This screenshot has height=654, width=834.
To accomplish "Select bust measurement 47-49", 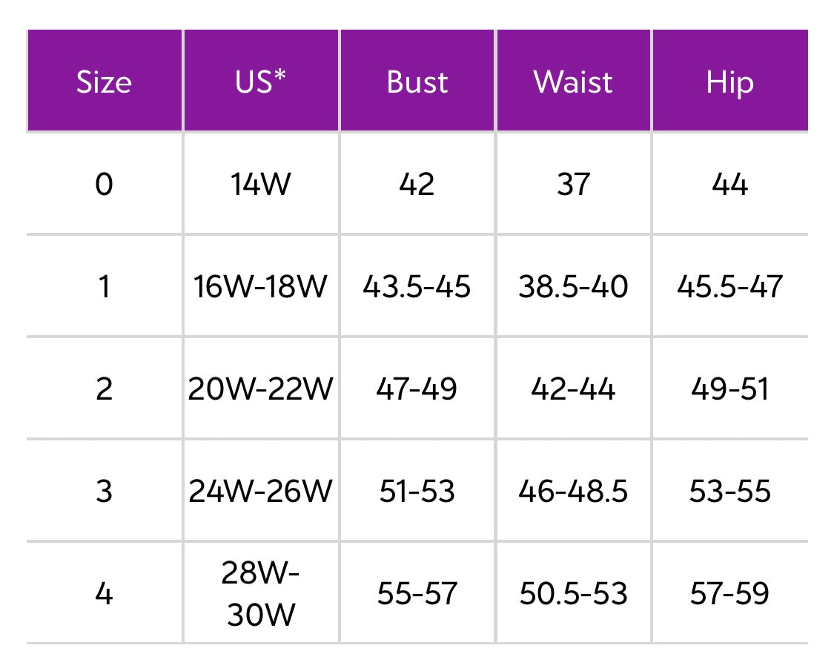I will point(417,389).
